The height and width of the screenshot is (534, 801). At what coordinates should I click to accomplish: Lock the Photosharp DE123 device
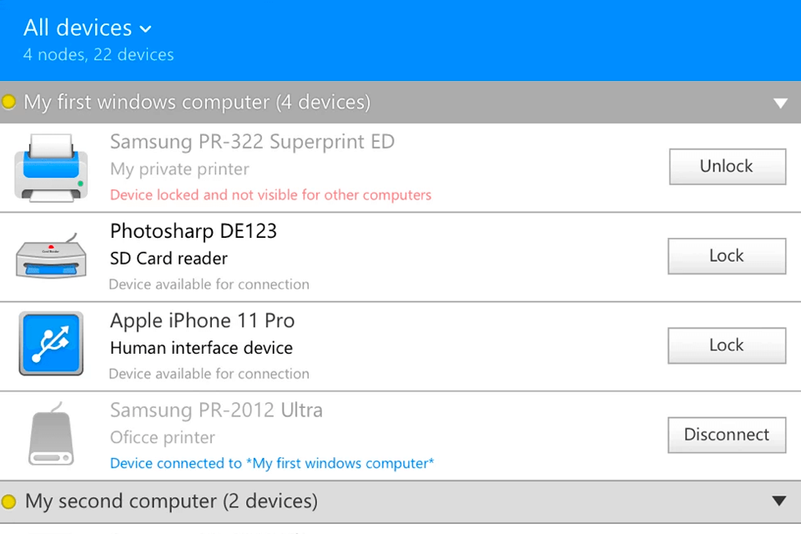727,256
